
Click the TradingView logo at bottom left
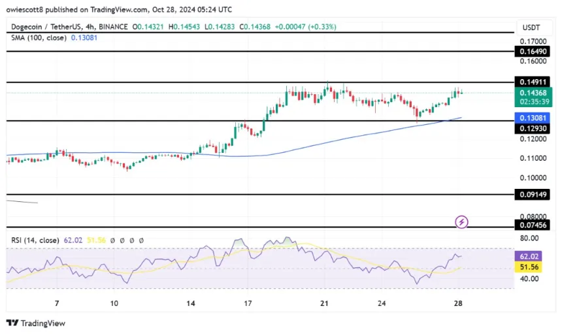coord(36,323)
